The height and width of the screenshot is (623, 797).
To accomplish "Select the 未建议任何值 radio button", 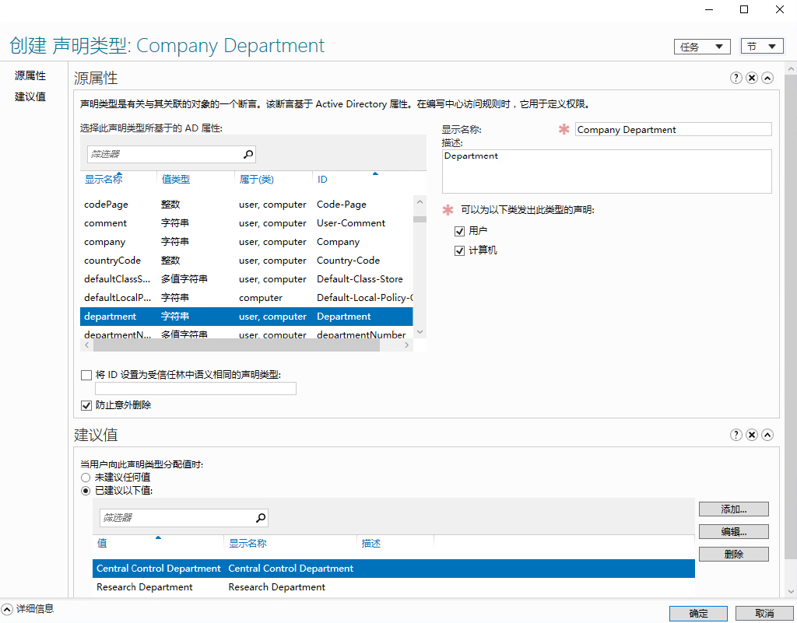I will [x=86, y=477].
